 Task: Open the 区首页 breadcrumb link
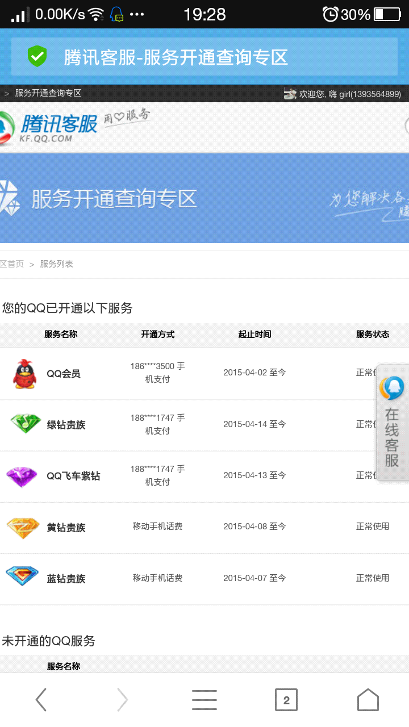coord(12,264)
